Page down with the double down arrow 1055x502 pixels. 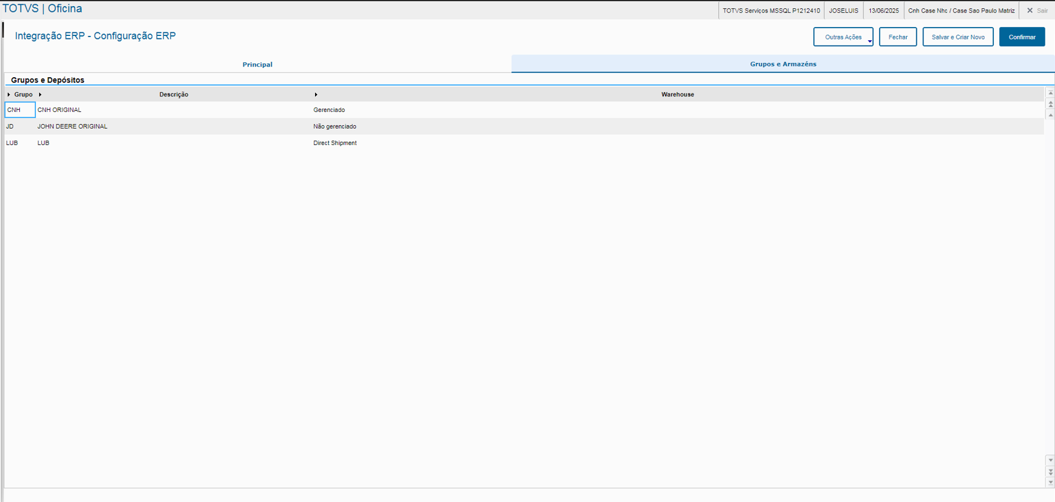tap(1050, 472)
